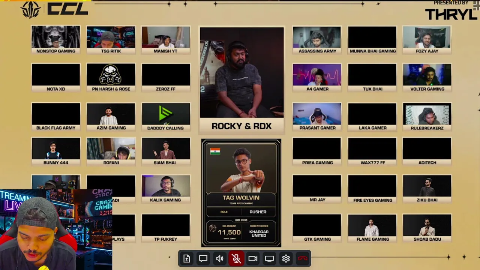Unmute the red microphone button
Screen dimensions: 480x270
click(x=236, y=258)
